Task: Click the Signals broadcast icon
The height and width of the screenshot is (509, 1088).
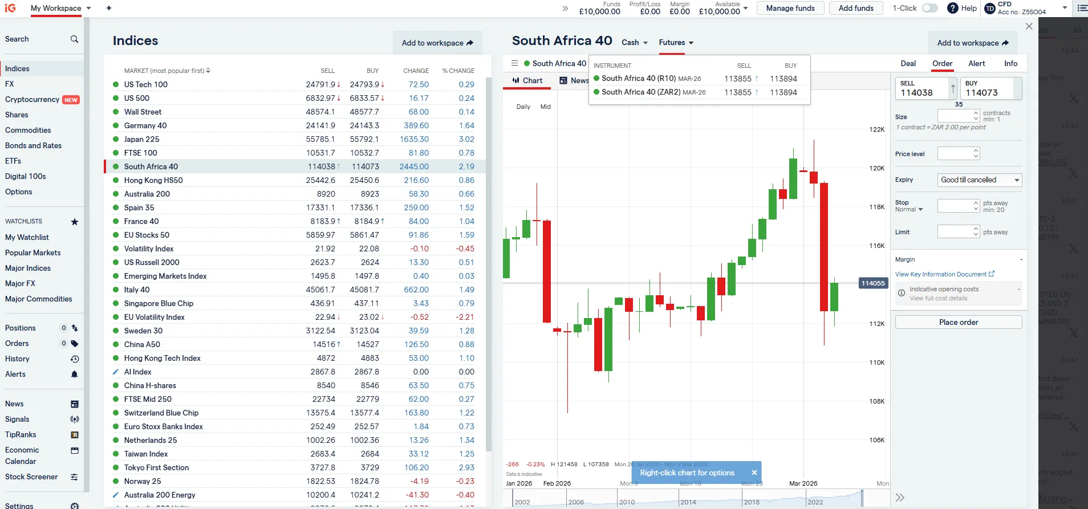Action: tap(74, 420)
